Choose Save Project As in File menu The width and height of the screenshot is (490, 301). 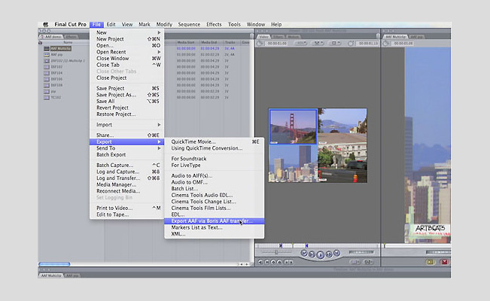click(127, 95)
